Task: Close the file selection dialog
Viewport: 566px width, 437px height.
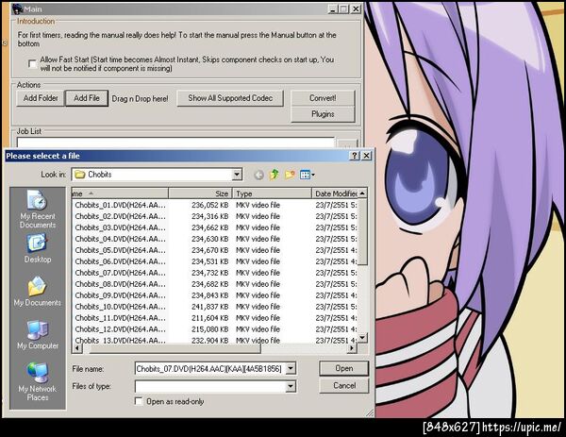Action: (366, 156)
